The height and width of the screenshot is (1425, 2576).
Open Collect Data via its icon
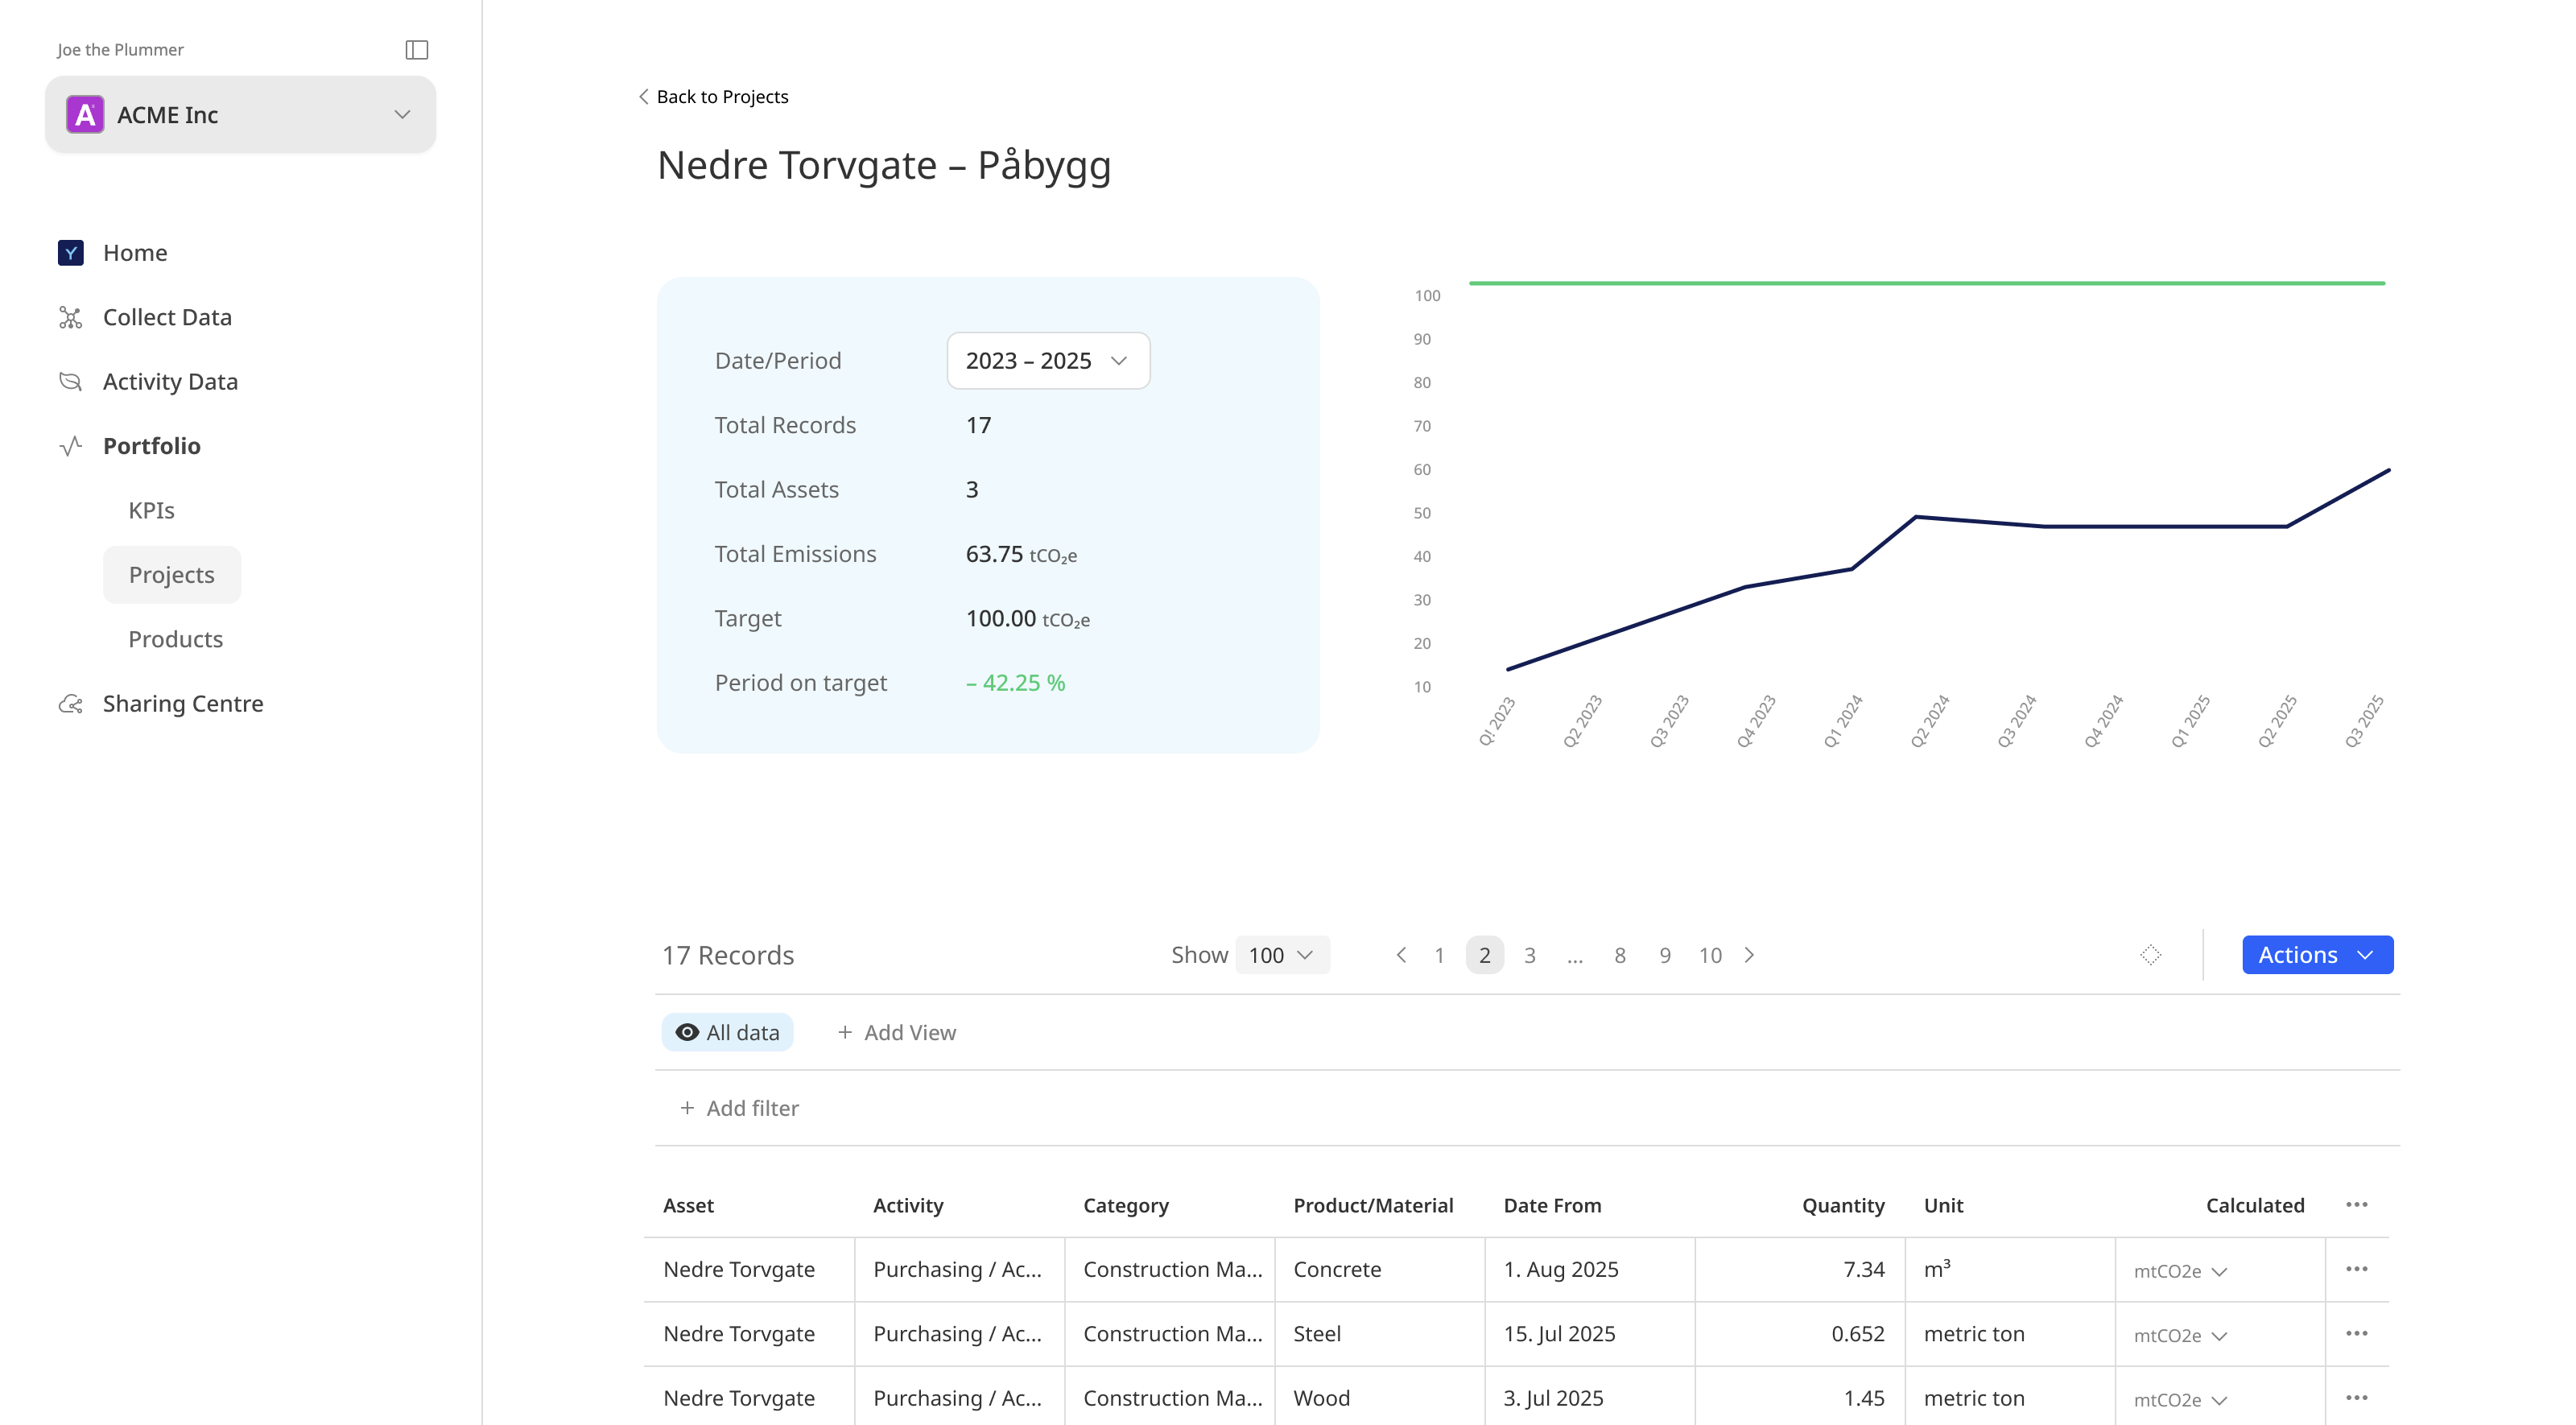pyautogui.click(x=70, y=317)
